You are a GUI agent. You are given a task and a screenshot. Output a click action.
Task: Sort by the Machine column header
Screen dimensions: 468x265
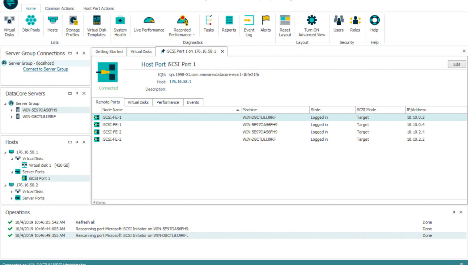point(275,110)
